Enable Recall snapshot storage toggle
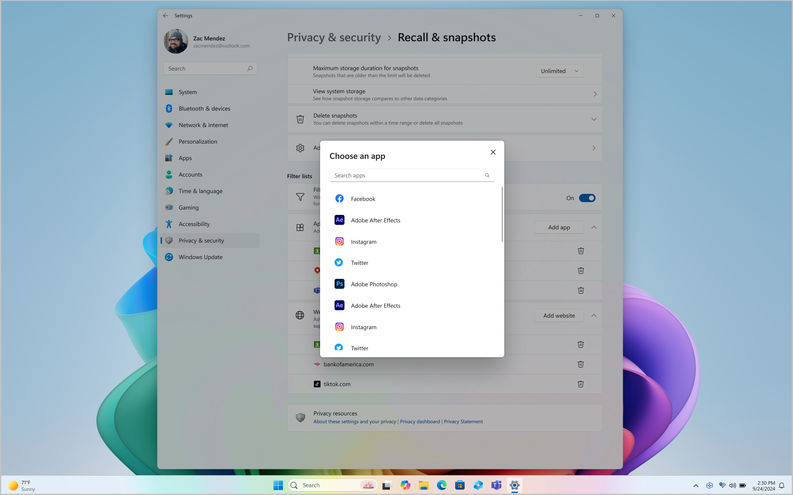 [586, 198]
